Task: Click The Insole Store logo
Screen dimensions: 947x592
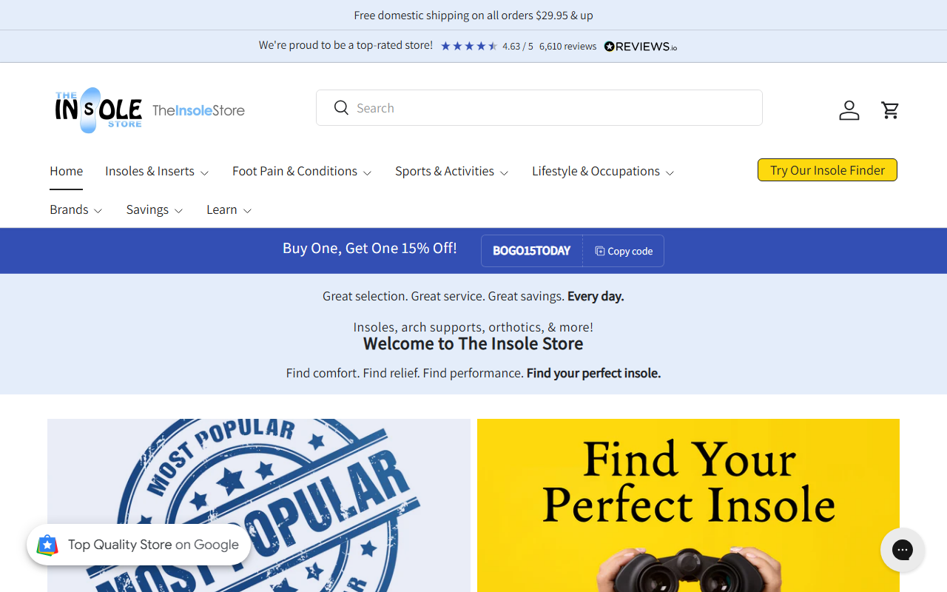Action: (149, 110)
